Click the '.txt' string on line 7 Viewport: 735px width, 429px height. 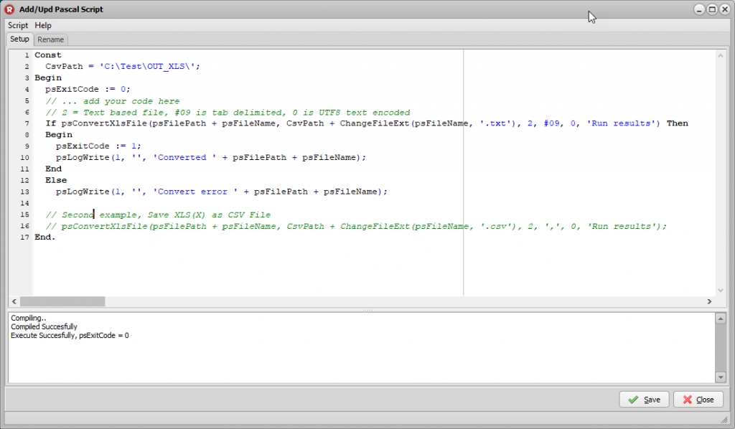[496, 123]
